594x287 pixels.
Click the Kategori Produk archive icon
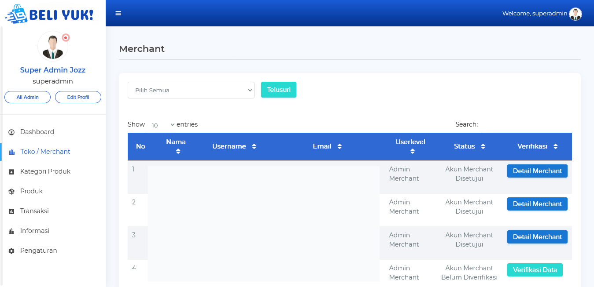click(11, 172)
